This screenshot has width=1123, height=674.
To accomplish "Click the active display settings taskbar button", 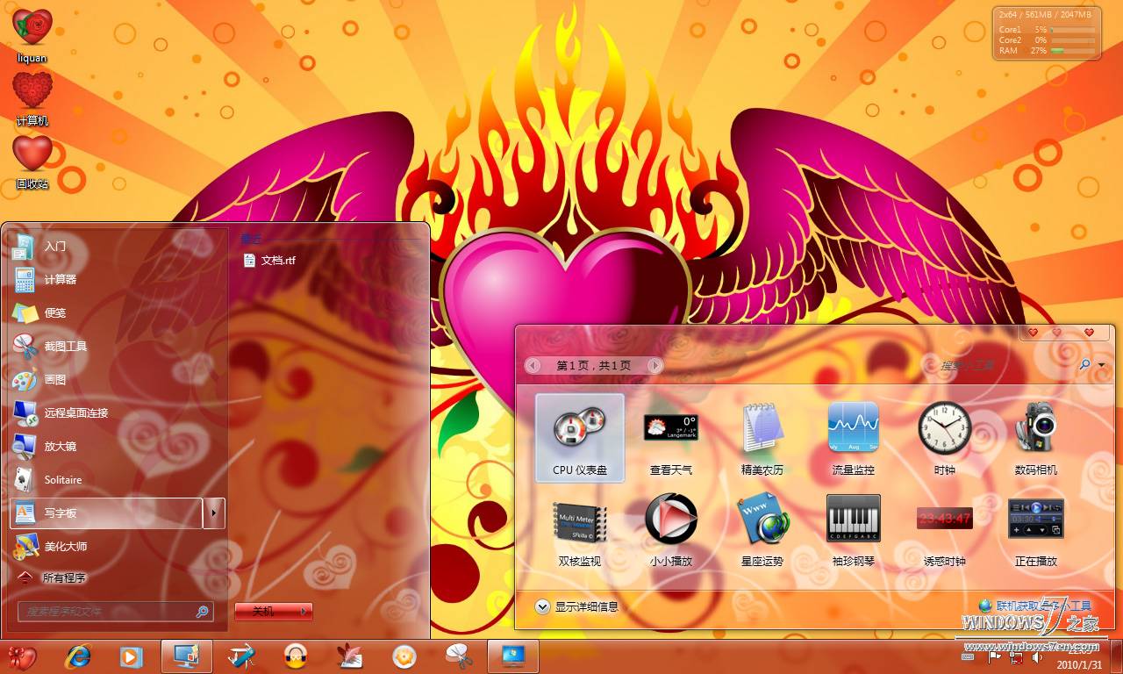I will pos(187,656).
